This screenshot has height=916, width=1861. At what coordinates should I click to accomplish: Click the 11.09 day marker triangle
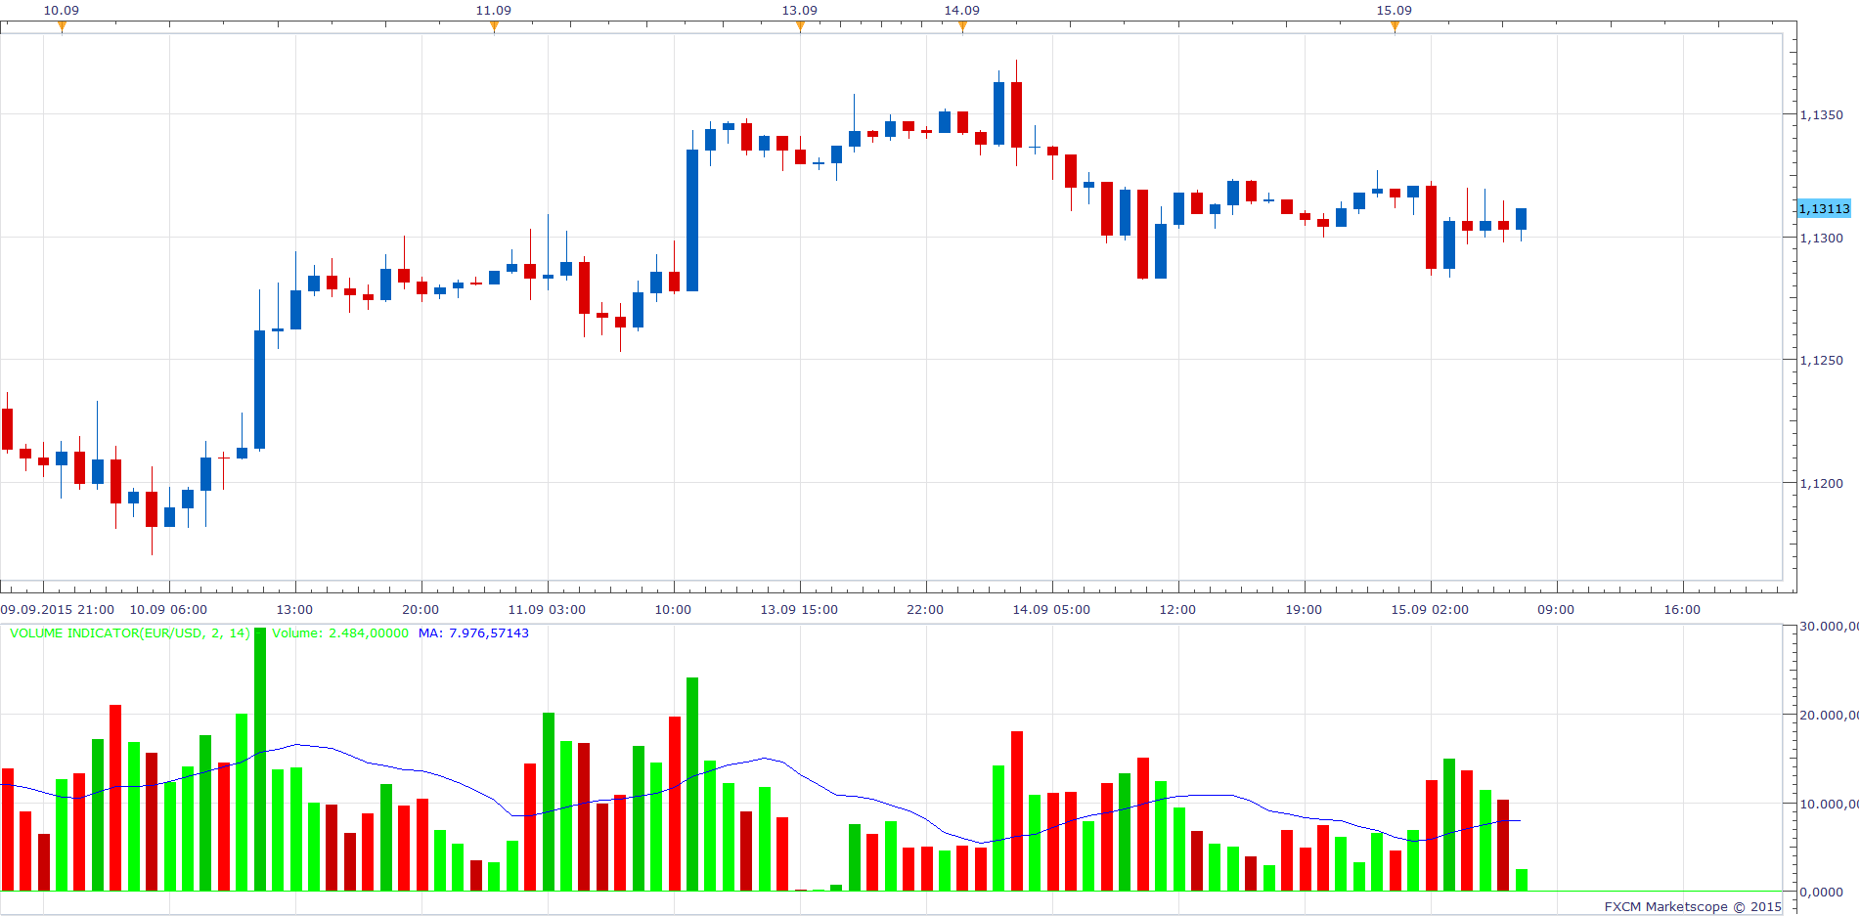(x=494, y=27)
